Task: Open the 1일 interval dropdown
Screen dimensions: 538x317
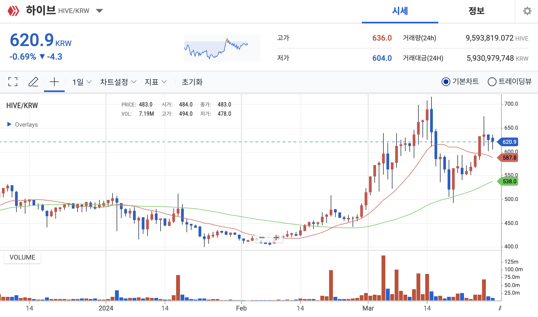Action: 82,82
